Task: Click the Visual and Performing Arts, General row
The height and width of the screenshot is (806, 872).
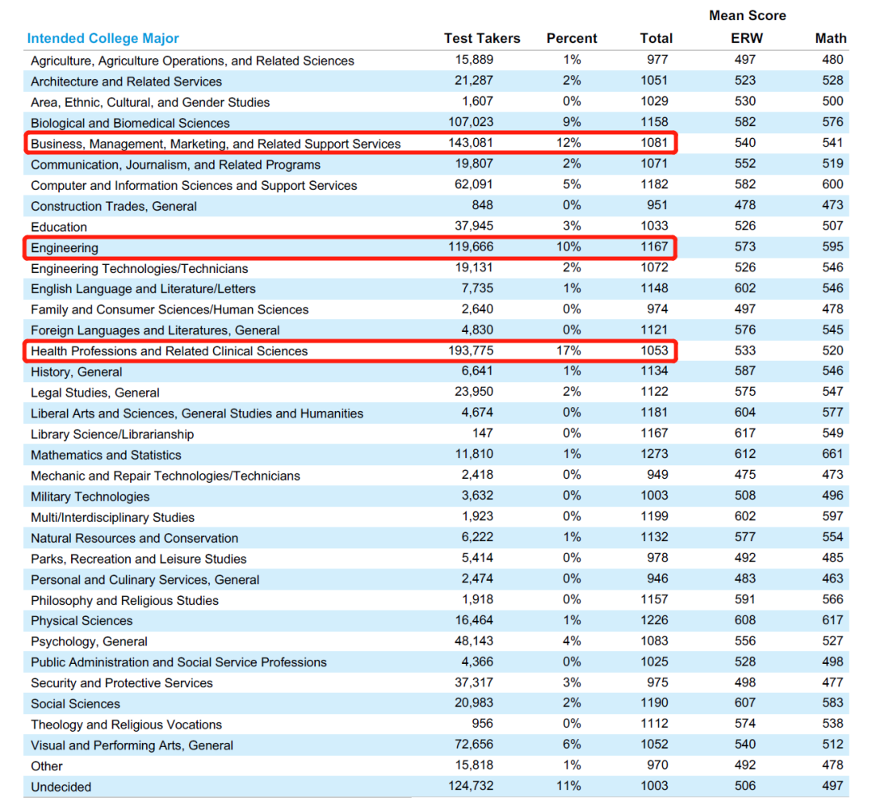Action: (x=132, y=745)
